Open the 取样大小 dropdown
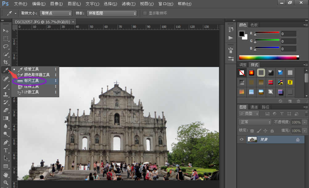Viewport: 309px width, 188px height. 56,13
